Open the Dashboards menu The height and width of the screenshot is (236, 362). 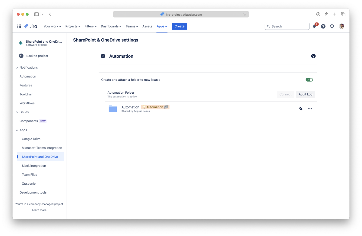(x=111, y=26)
